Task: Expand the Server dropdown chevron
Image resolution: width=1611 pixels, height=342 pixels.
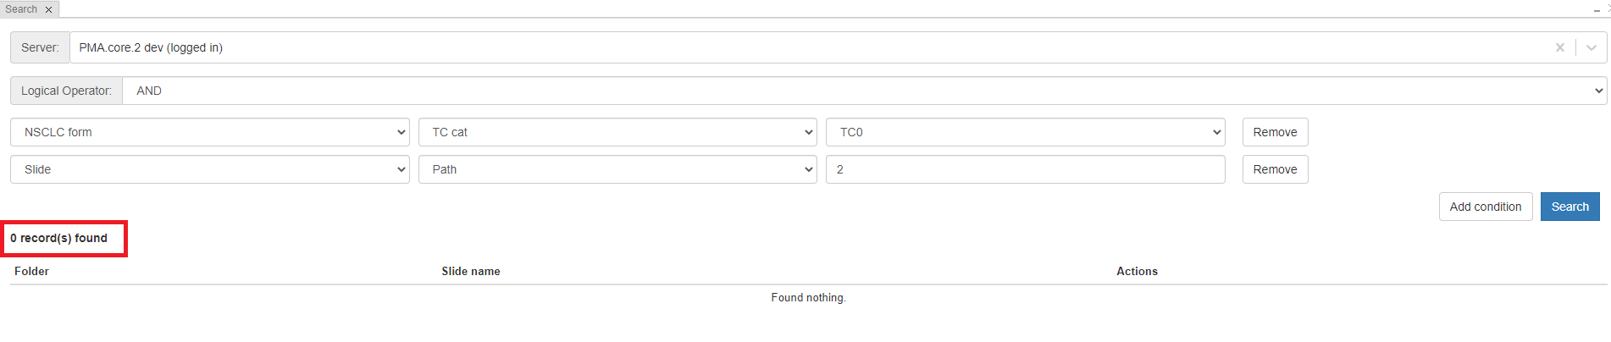Action: click(1592, 47)
